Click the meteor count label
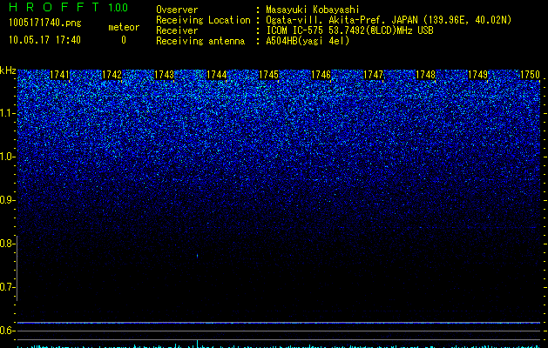 tap(124, 27)
